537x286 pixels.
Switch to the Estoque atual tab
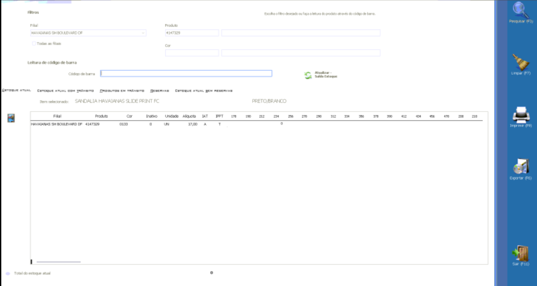pyautogui.click(x=16, y=91)
